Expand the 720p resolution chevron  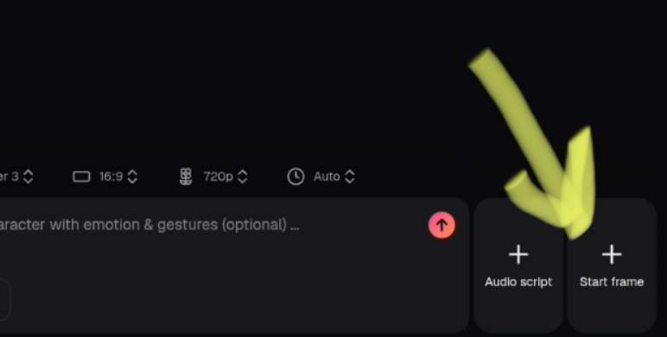pos(243,176)
